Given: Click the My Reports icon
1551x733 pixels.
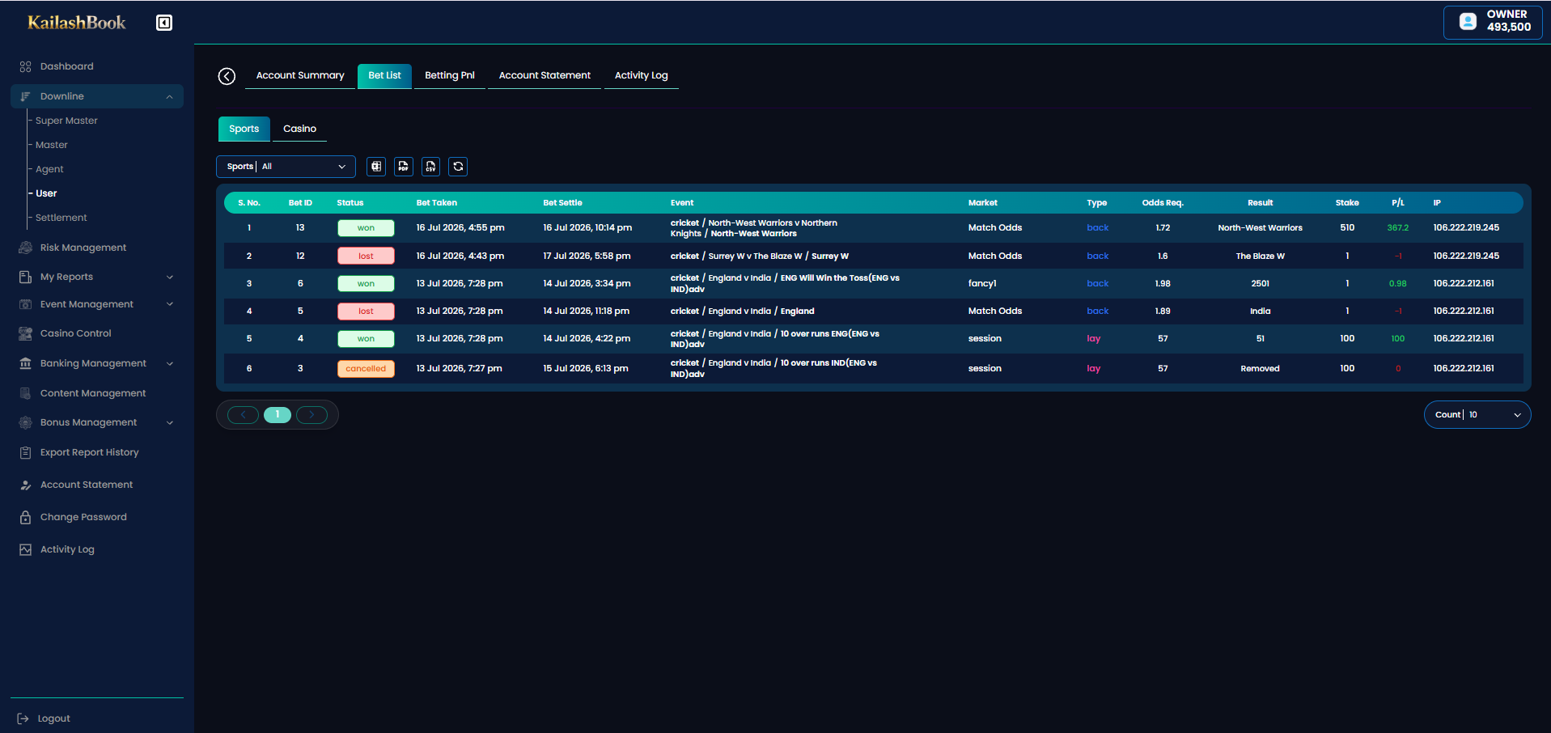Looking at the screenshot, I should tap(26, 277).
